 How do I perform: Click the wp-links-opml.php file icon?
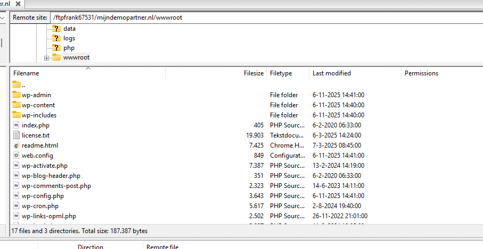[17, 216]
